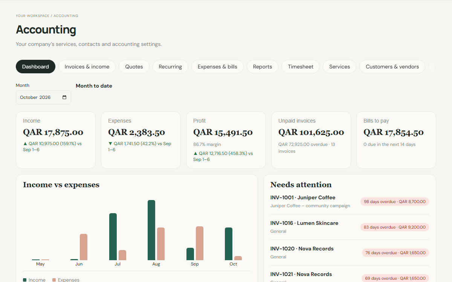Select the Recurring tab
The width and height of the screenshot is (452, 282).
point(170,67)
